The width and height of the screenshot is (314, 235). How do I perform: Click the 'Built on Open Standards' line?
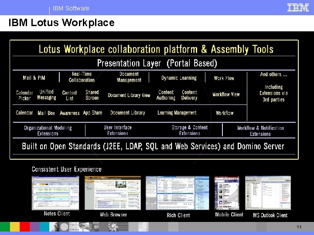153,146
